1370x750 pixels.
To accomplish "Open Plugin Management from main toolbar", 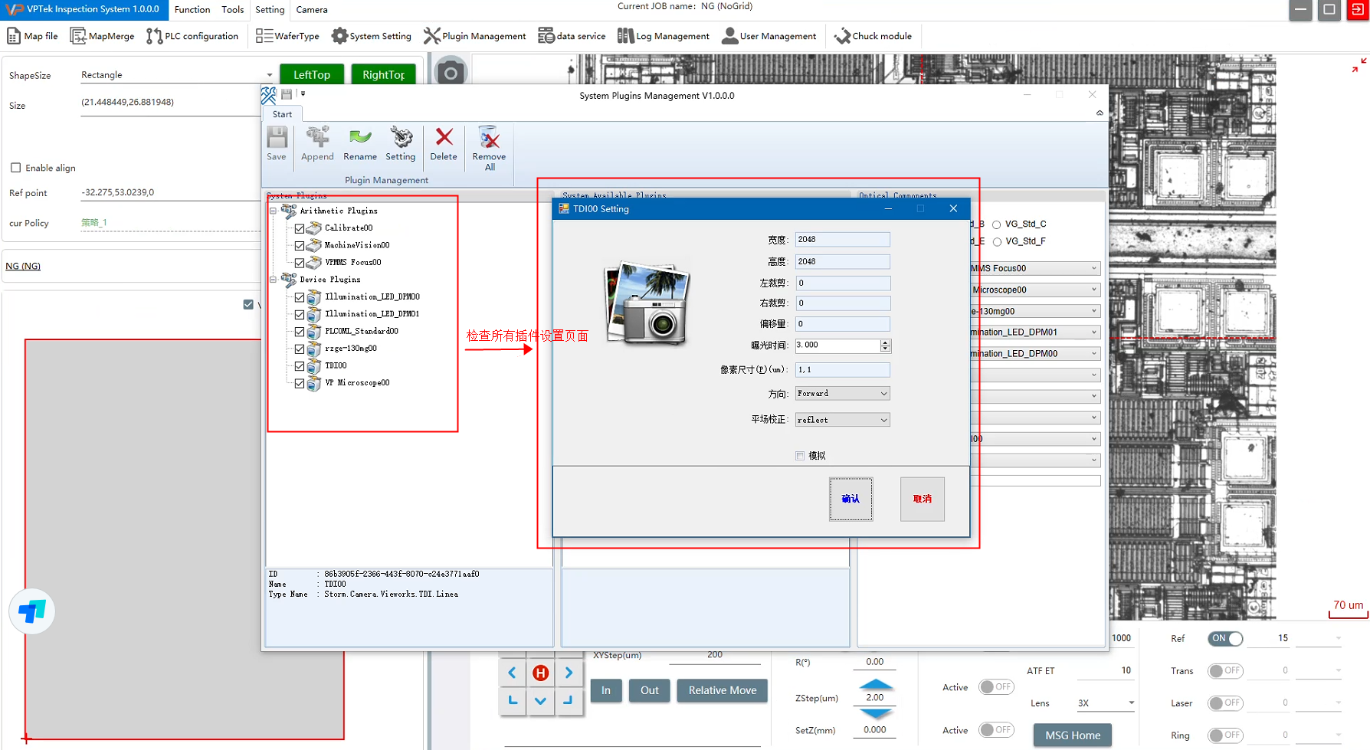I will coord(475,36).
